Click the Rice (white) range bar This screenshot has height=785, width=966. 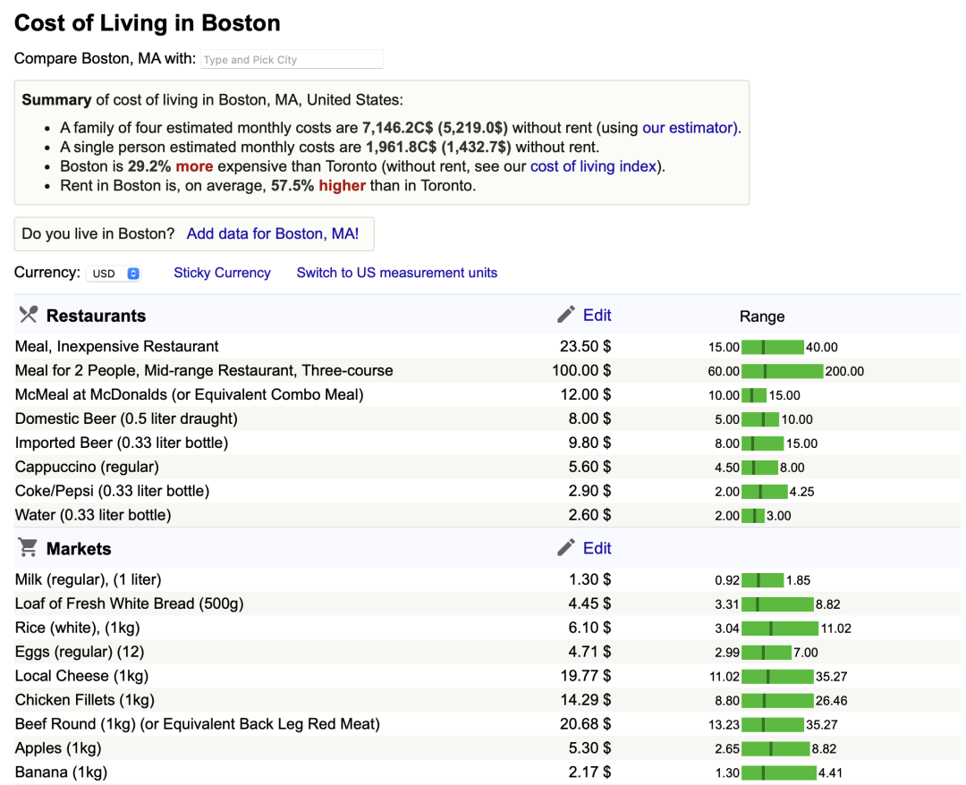pos(780,628)
